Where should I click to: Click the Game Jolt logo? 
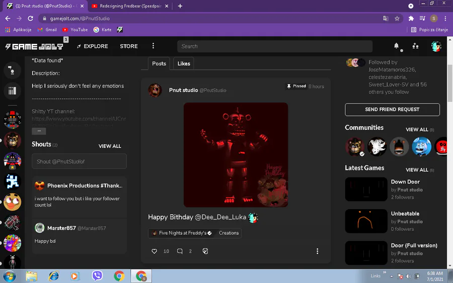(34, 46)
